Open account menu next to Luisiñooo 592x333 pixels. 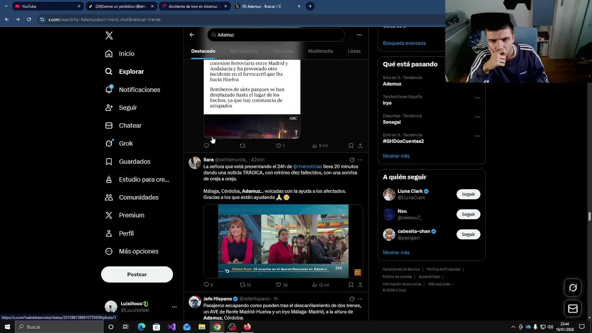(174, 307)
